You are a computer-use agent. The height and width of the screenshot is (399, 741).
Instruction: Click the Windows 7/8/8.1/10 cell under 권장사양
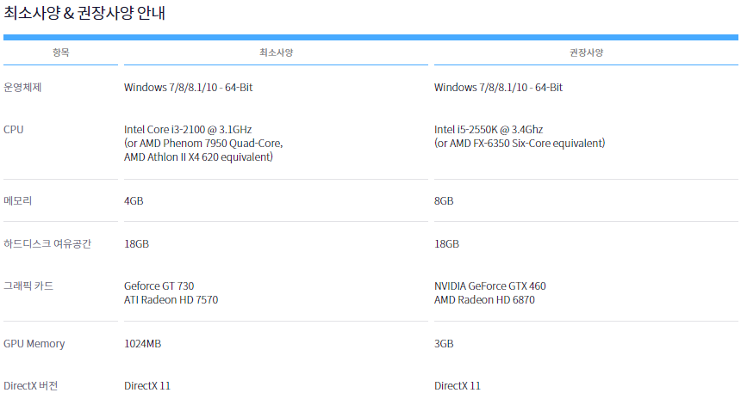coord(498,87)
